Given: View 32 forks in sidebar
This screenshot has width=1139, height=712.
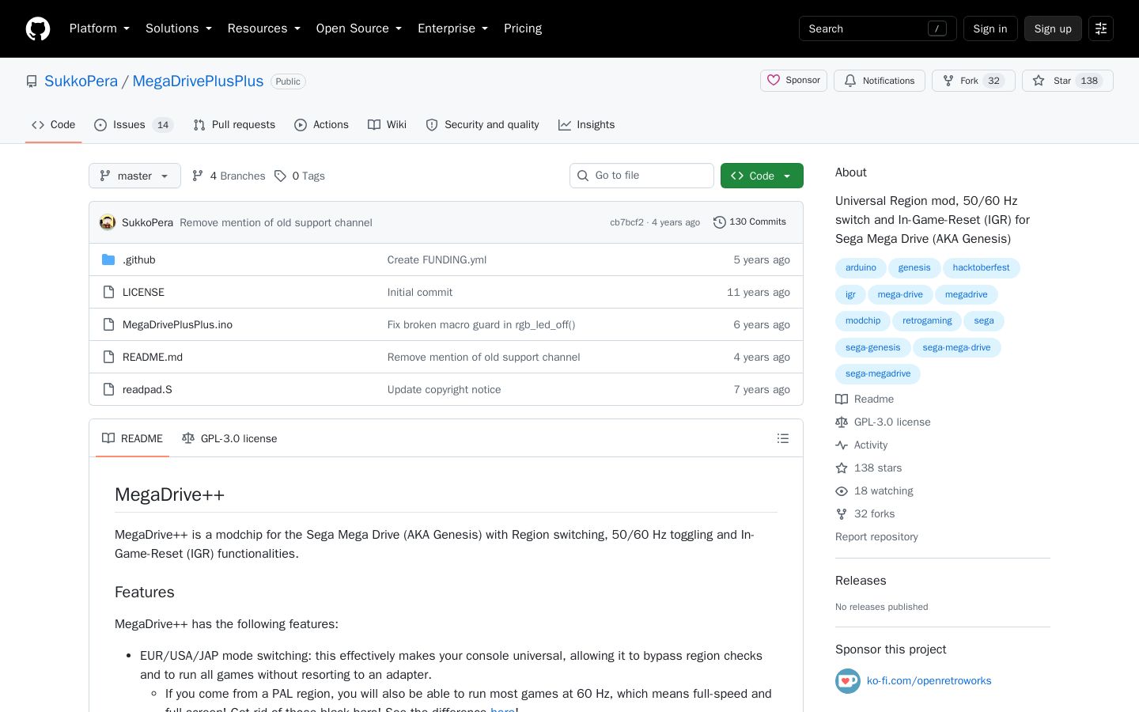Looking at the screenshot, I should click(865, 514).
